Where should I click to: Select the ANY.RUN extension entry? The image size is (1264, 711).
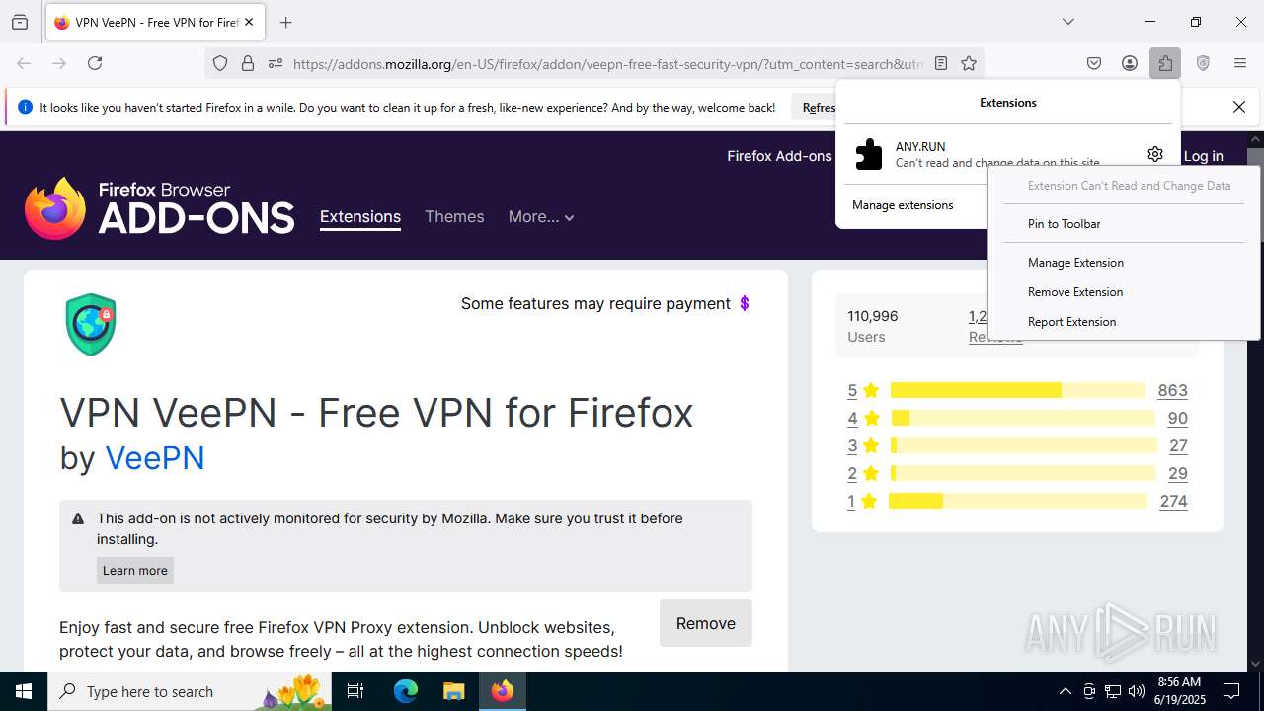pos(991,154)
